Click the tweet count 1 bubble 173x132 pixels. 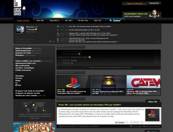pos(127,123)
